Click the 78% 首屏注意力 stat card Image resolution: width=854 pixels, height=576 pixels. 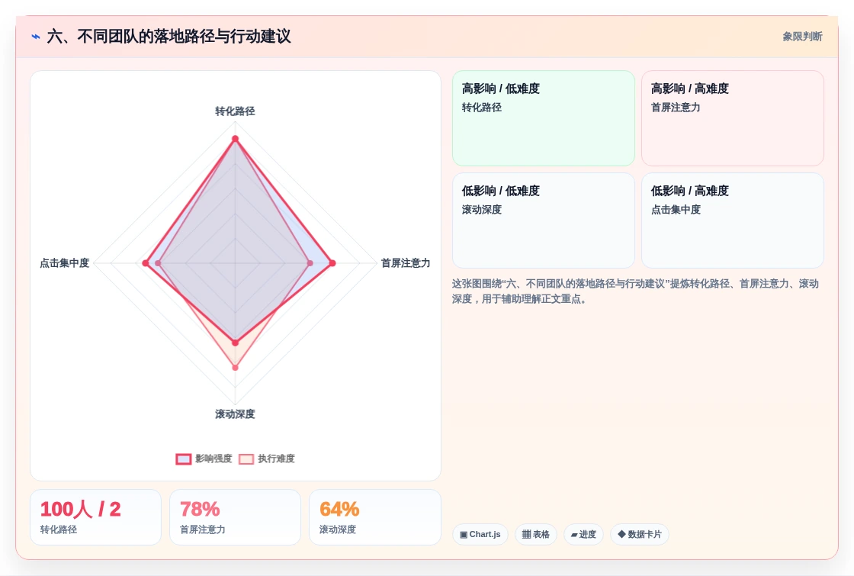[236, 517]
